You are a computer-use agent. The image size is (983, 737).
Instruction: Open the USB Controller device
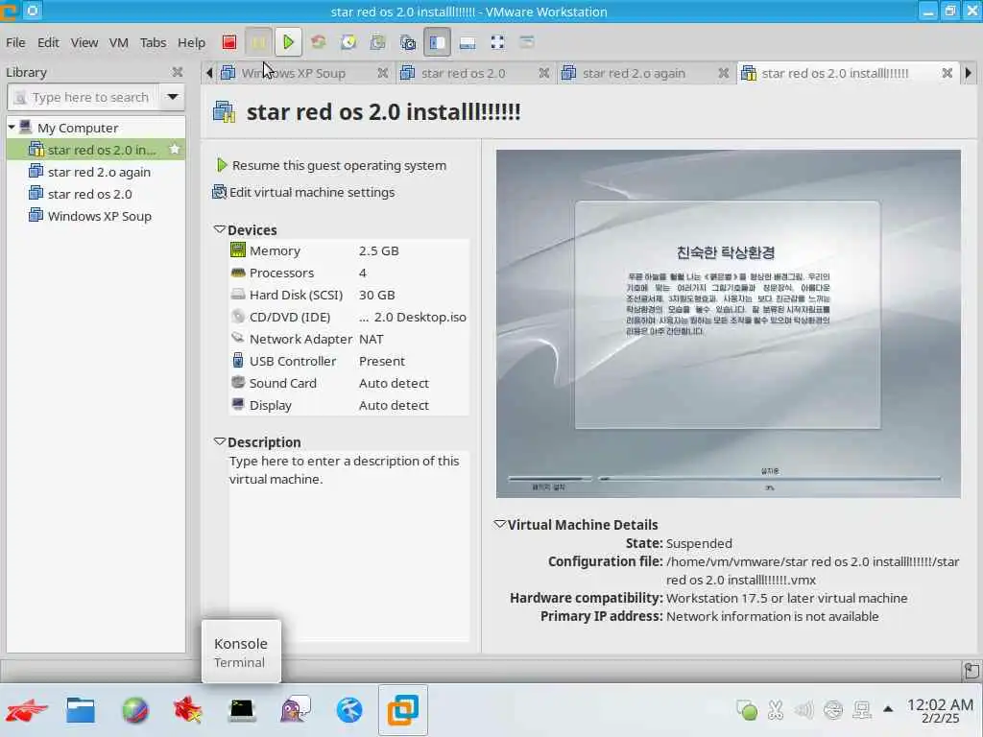(348, 361)
